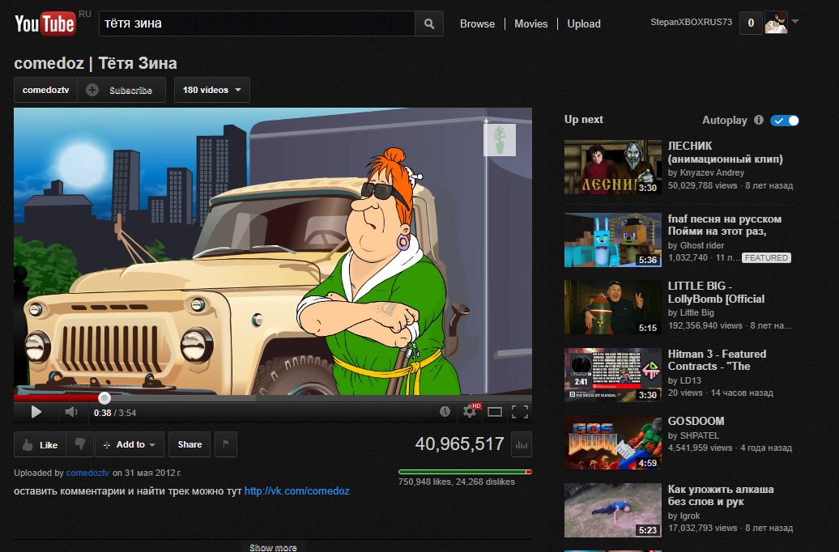Open user avatar profile picture
Screen dimensions: 839x552
(777, 23)
